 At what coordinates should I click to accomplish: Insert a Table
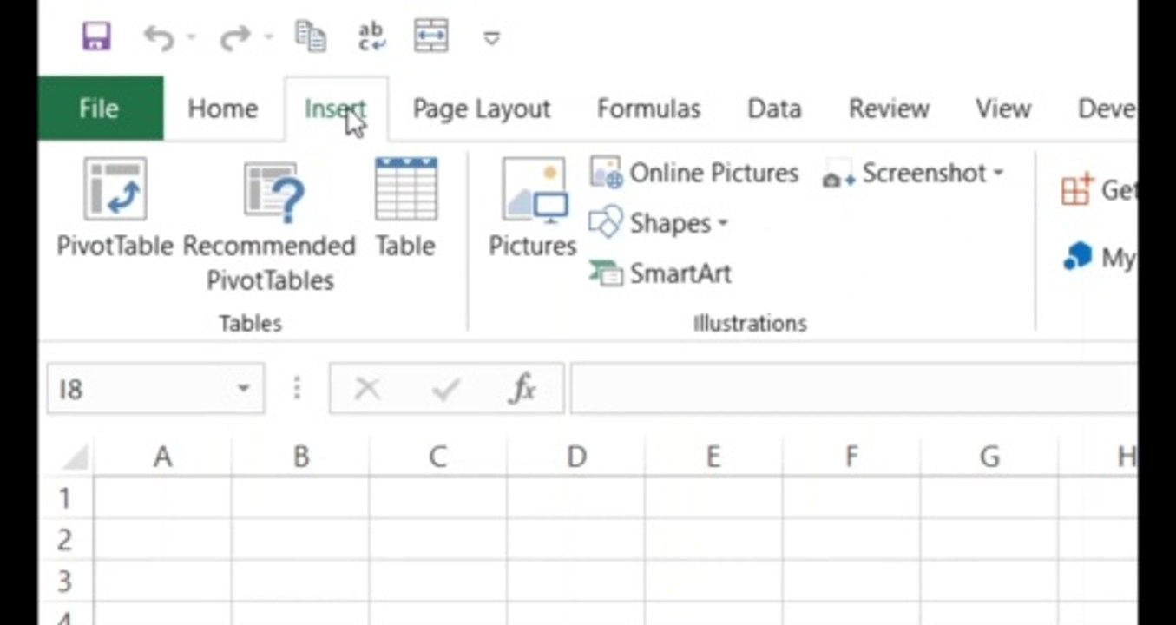pos(405,208)
